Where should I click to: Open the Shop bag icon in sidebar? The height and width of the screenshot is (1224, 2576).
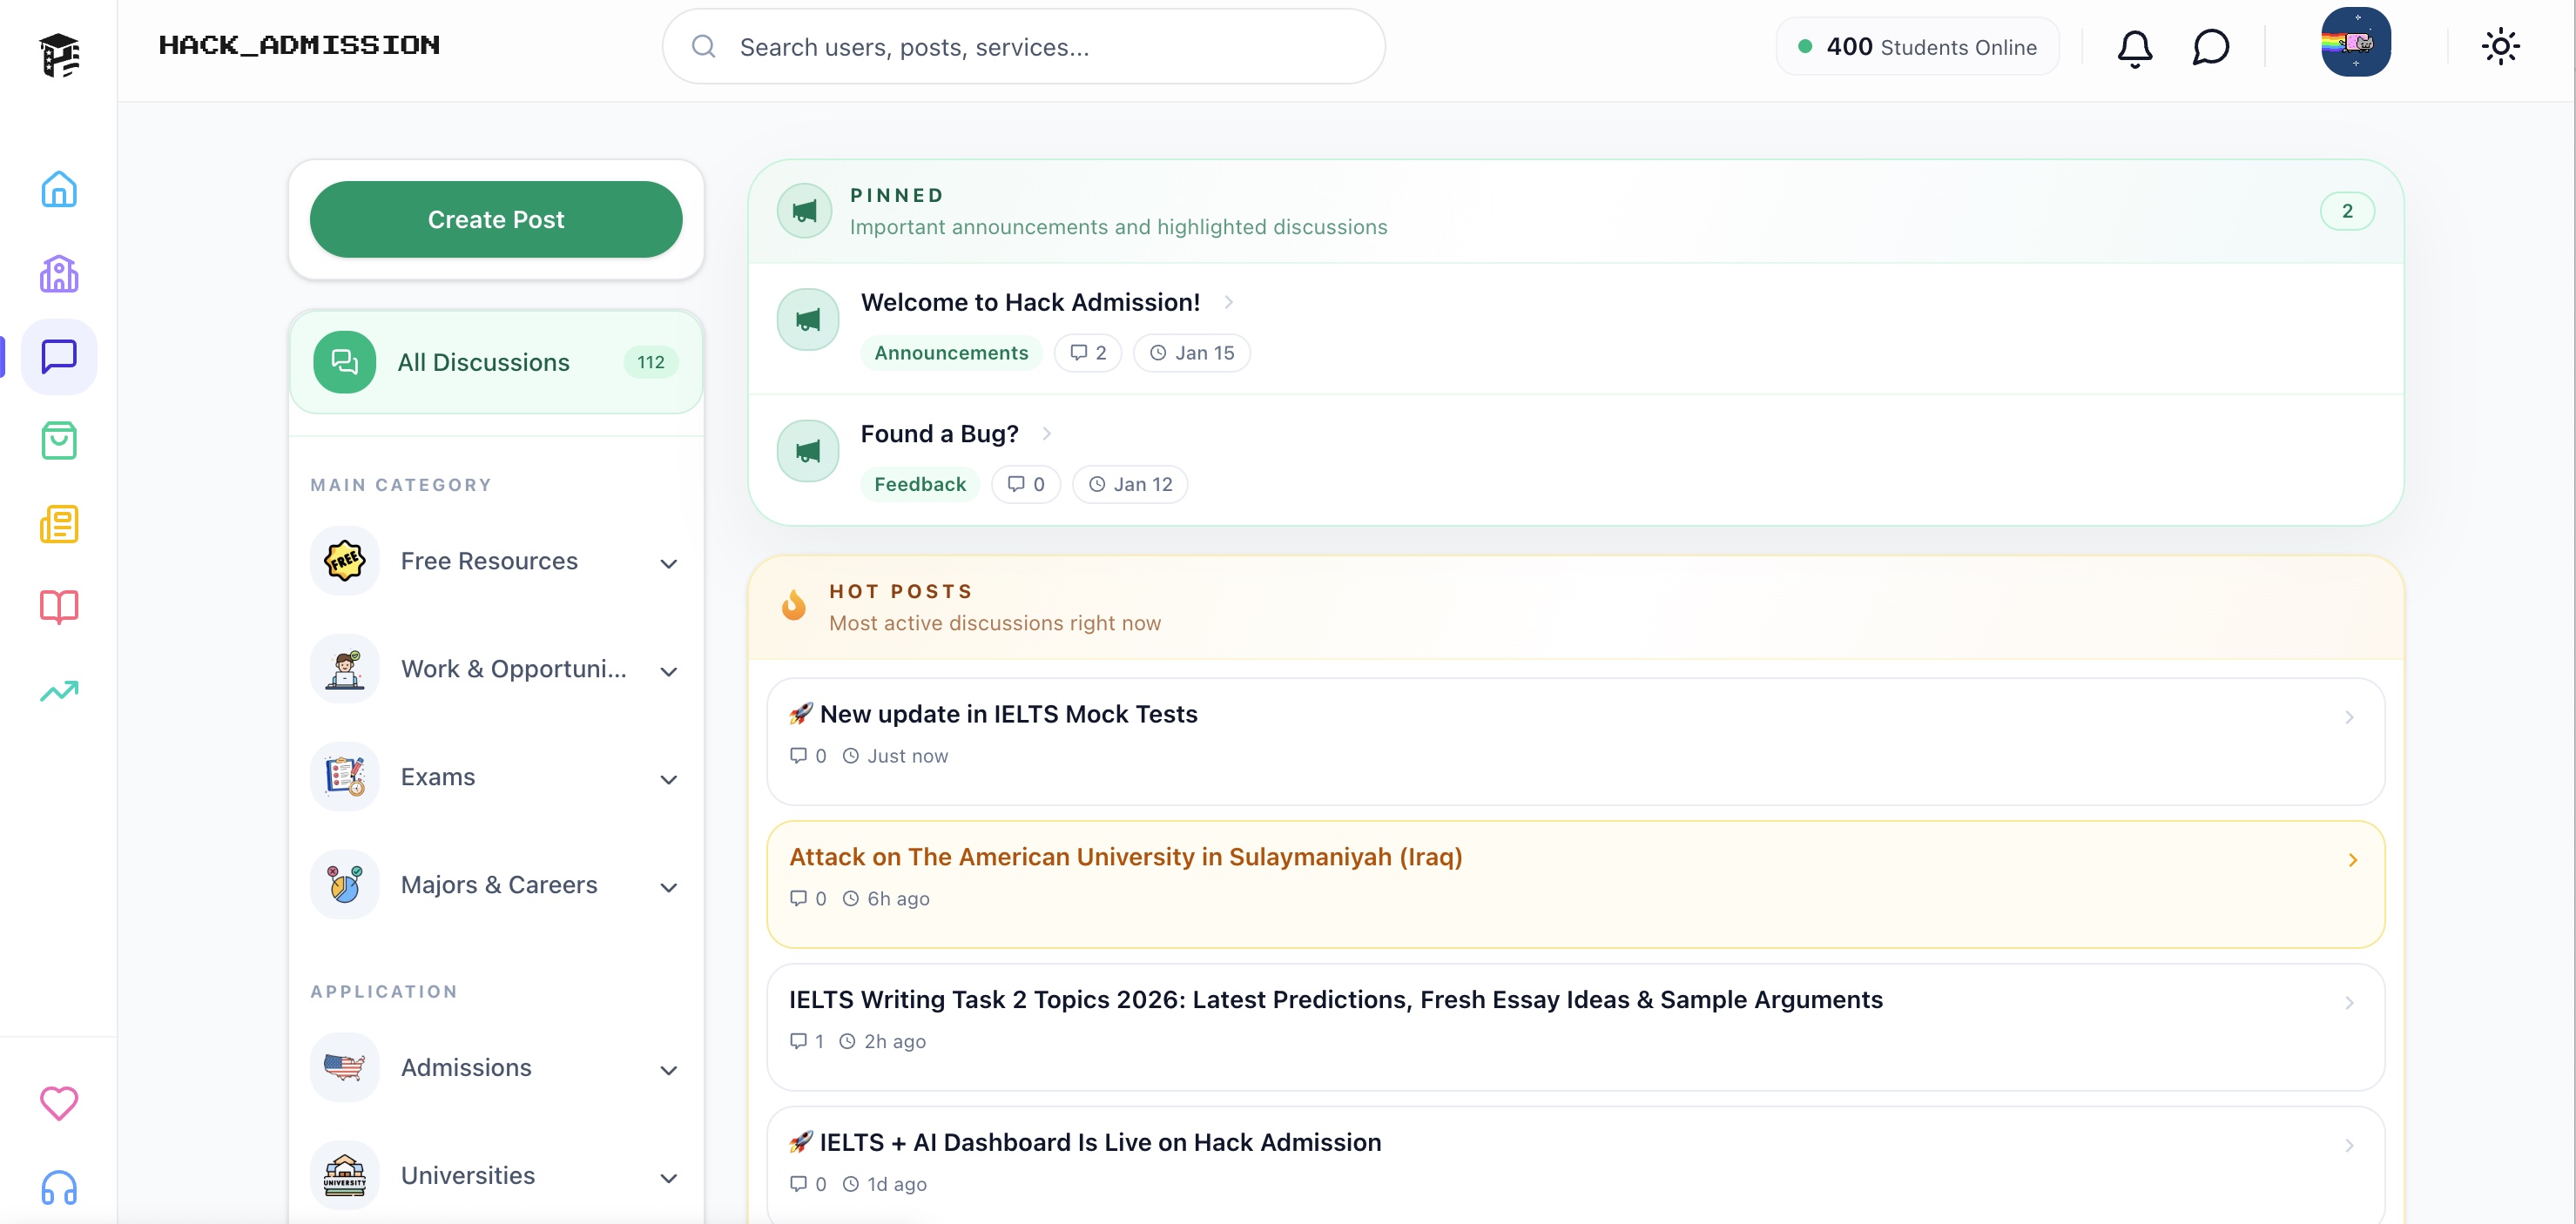[x=58, y=441]
